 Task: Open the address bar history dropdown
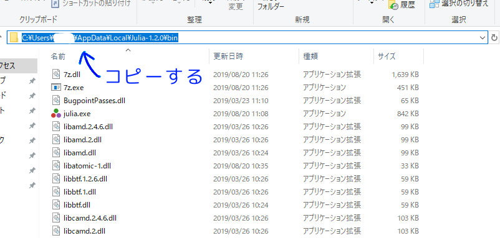pos(483,38)
